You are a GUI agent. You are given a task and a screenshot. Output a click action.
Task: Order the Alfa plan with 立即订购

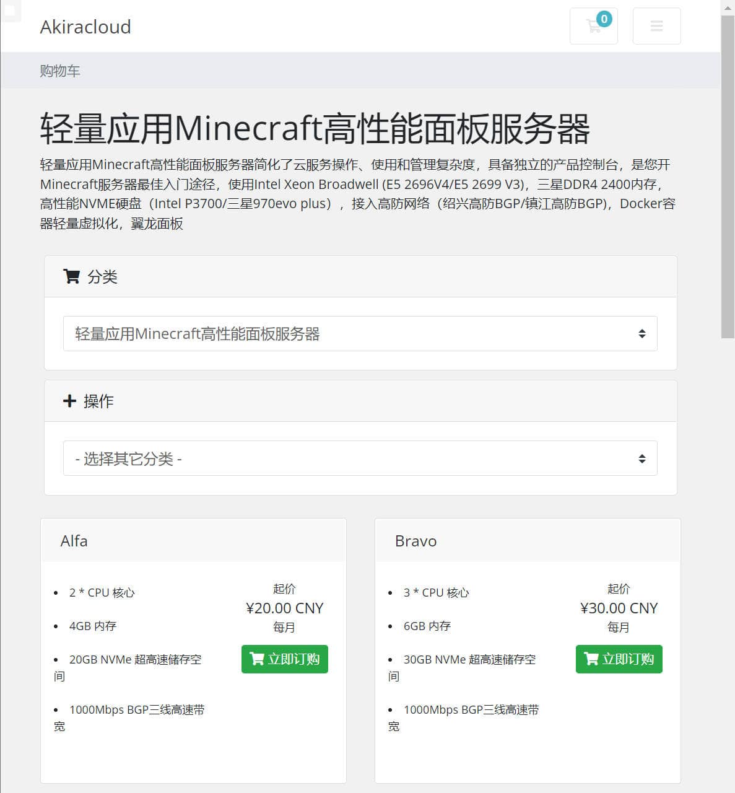[284, 659]
